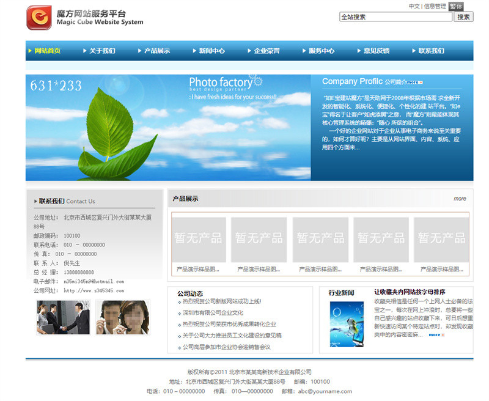
Task: Switch language to 中文
Action: (414, 6)
